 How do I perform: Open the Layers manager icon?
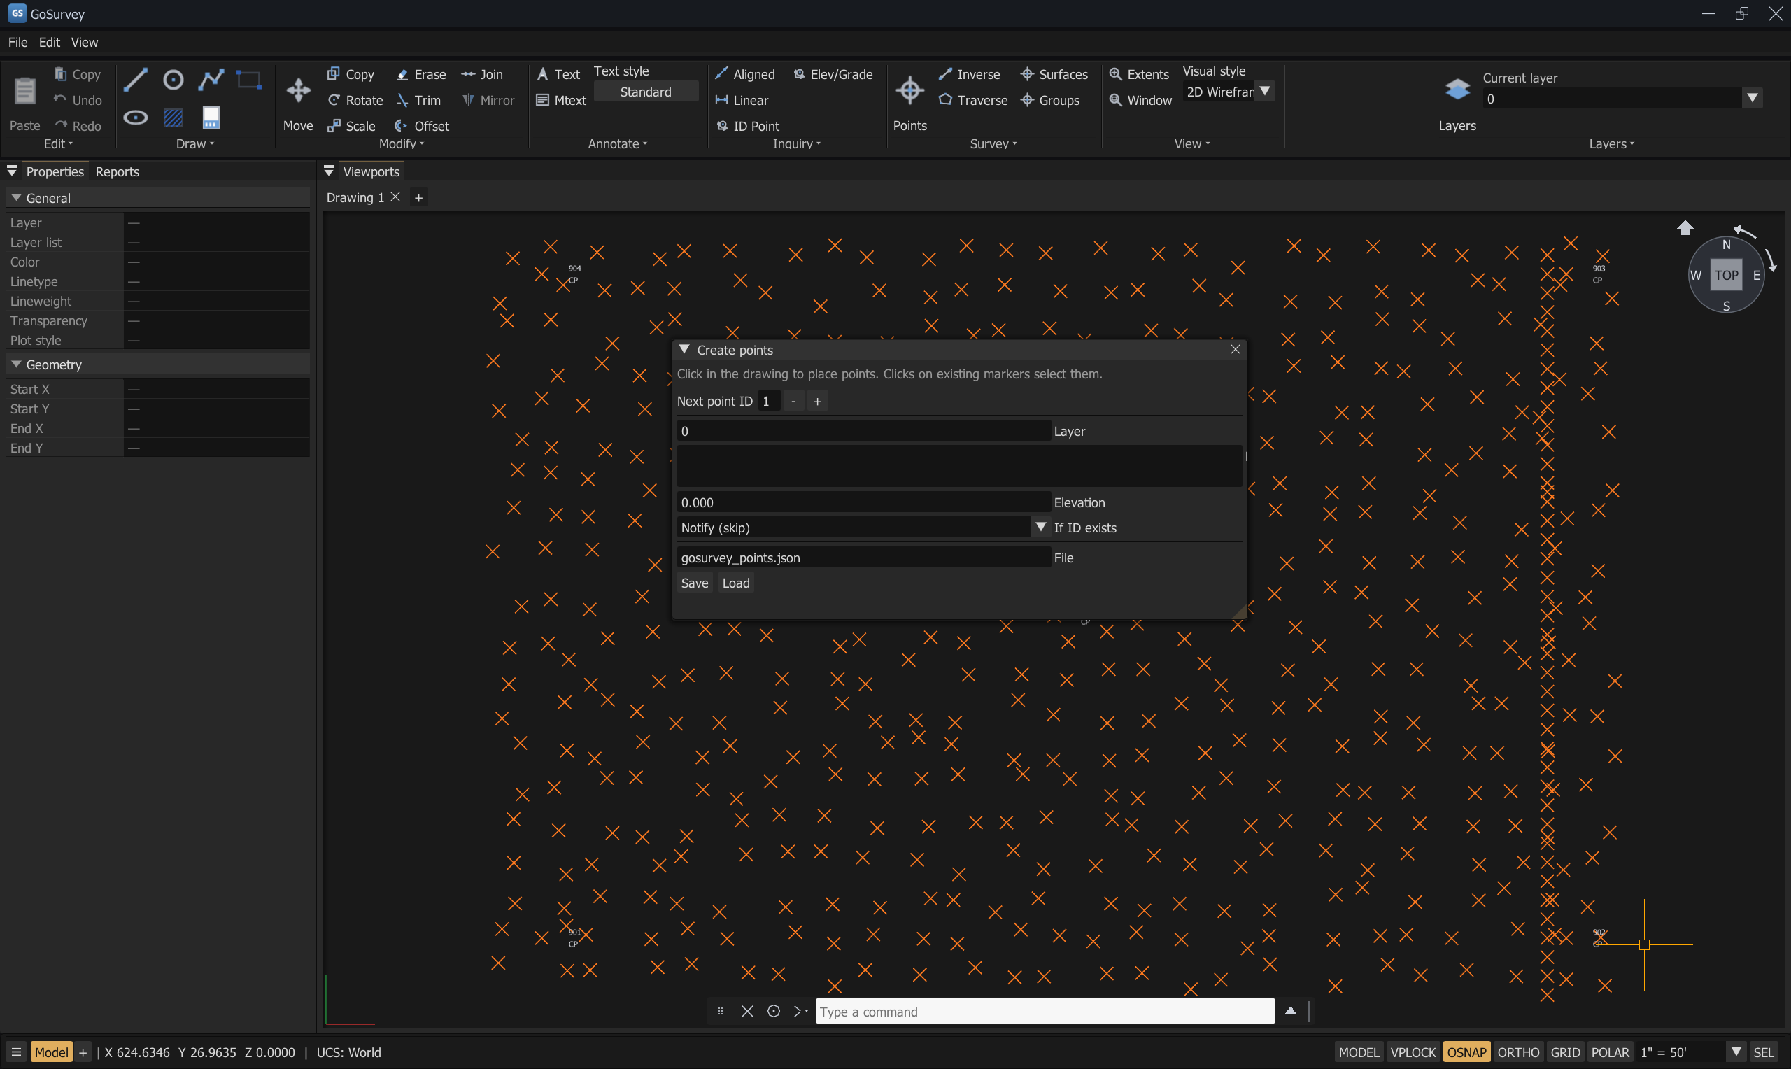tap(1457, 90)
